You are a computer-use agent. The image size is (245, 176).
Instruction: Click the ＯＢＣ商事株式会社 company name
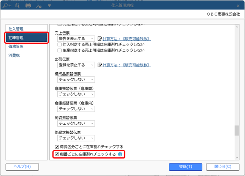pyautogui.click(x=223, y=14)
